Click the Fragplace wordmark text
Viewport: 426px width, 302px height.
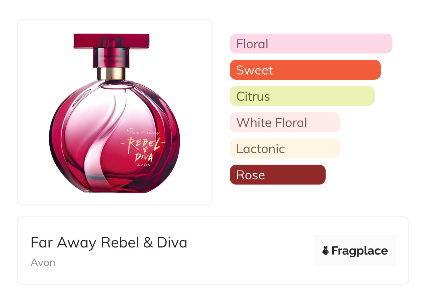coord(360,251)
